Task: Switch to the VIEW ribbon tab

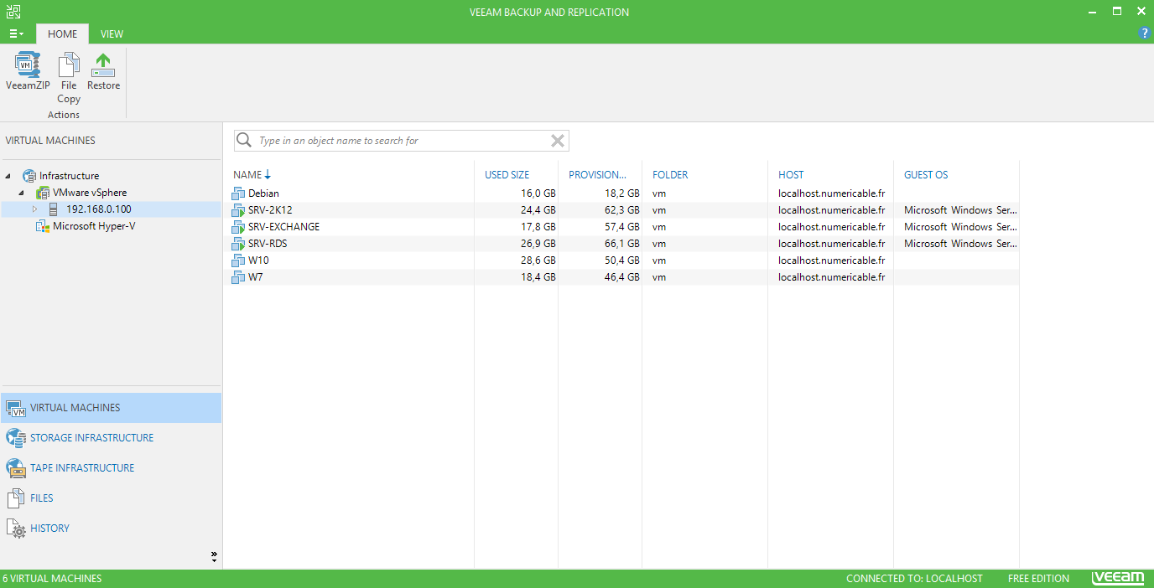Action: coord(112,34)
